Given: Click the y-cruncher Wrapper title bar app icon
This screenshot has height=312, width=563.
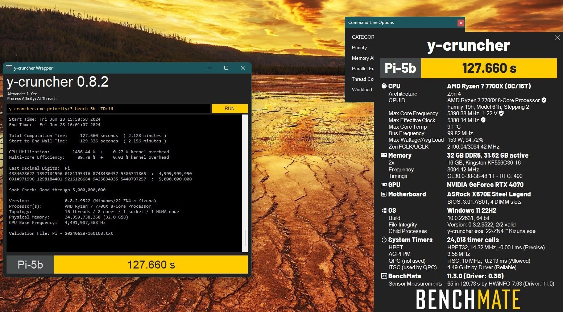Looking at the screenshot, I should click(x=9, y=68).
